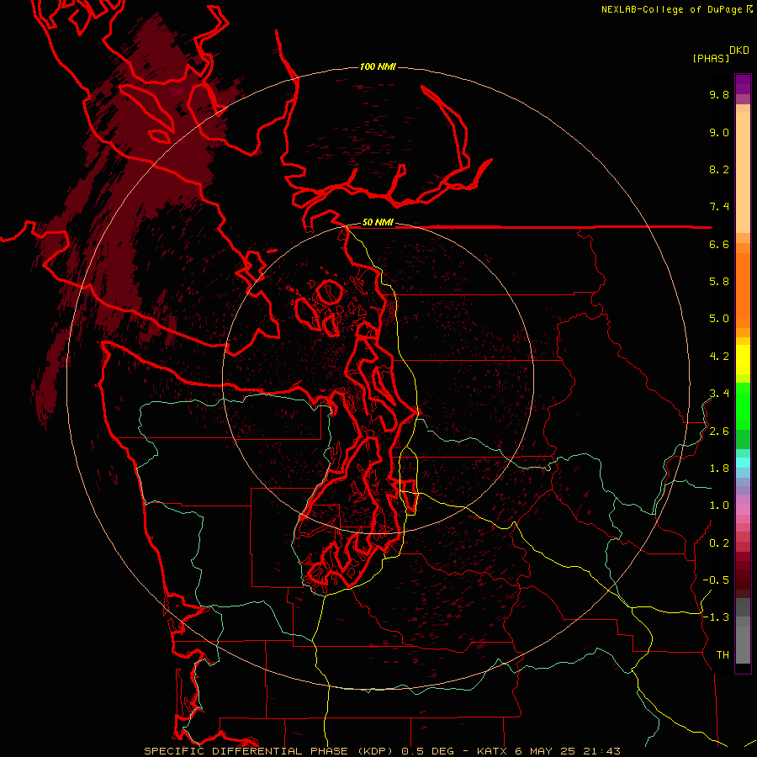The image size is (757, 757).
Task: Click the 8.2 value on the legend
Action: pyautogui.click(x=719, y=169)
